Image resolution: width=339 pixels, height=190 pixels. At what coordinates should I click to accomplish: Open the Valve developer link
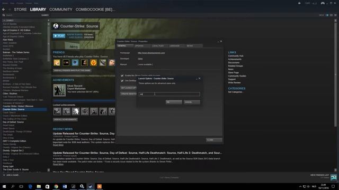point(140,59)
